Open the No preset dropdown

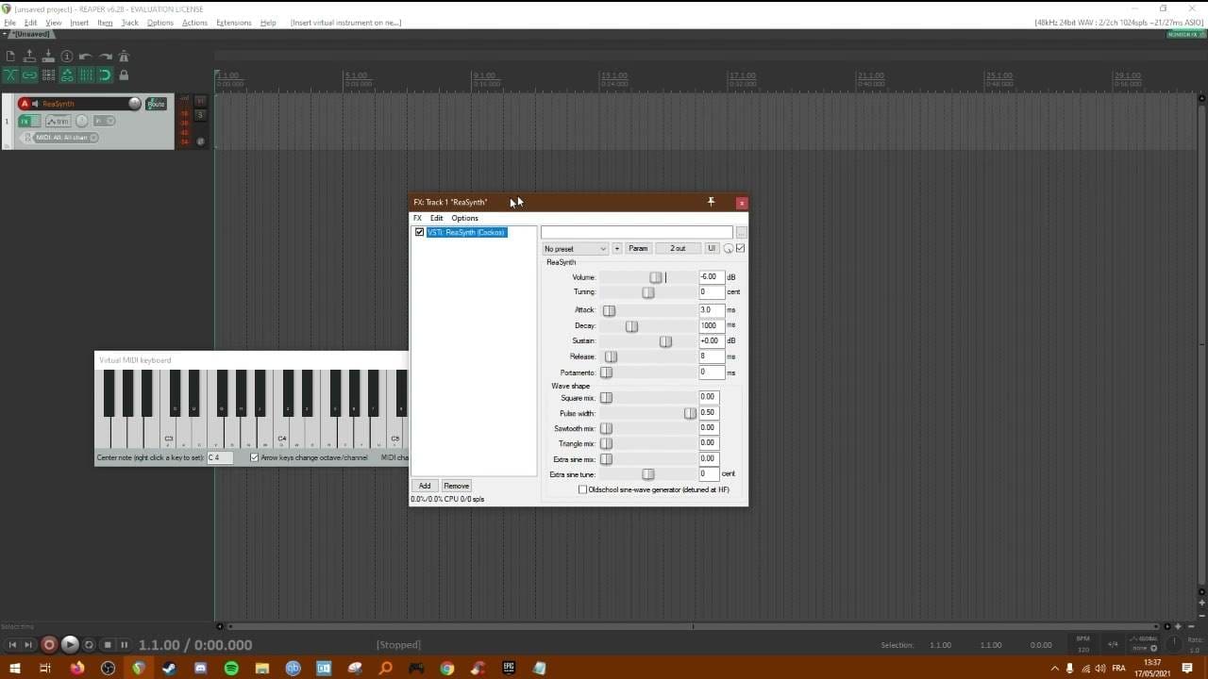576,249
